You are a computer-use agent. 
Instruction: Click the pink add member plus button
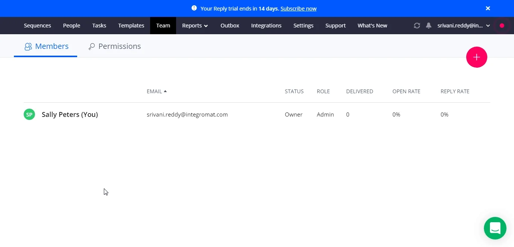[x=477, y=57]
